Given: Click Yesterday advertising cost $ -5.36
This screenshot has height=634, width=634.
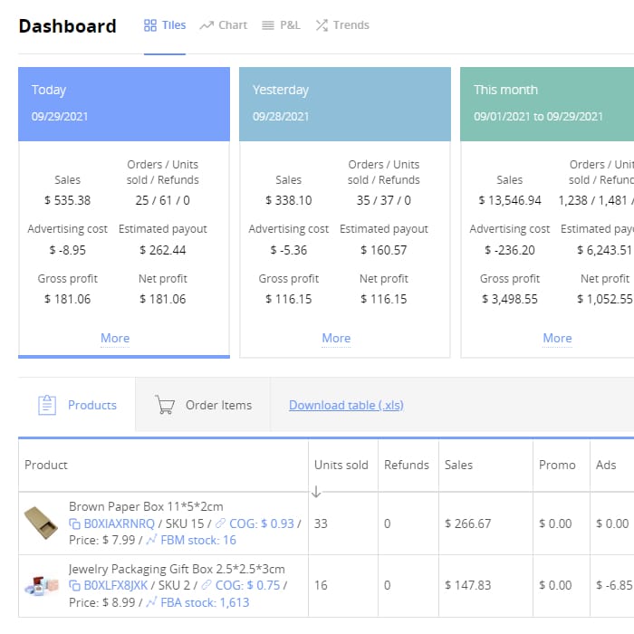Looking at the screenshot, I should (289, 250).
